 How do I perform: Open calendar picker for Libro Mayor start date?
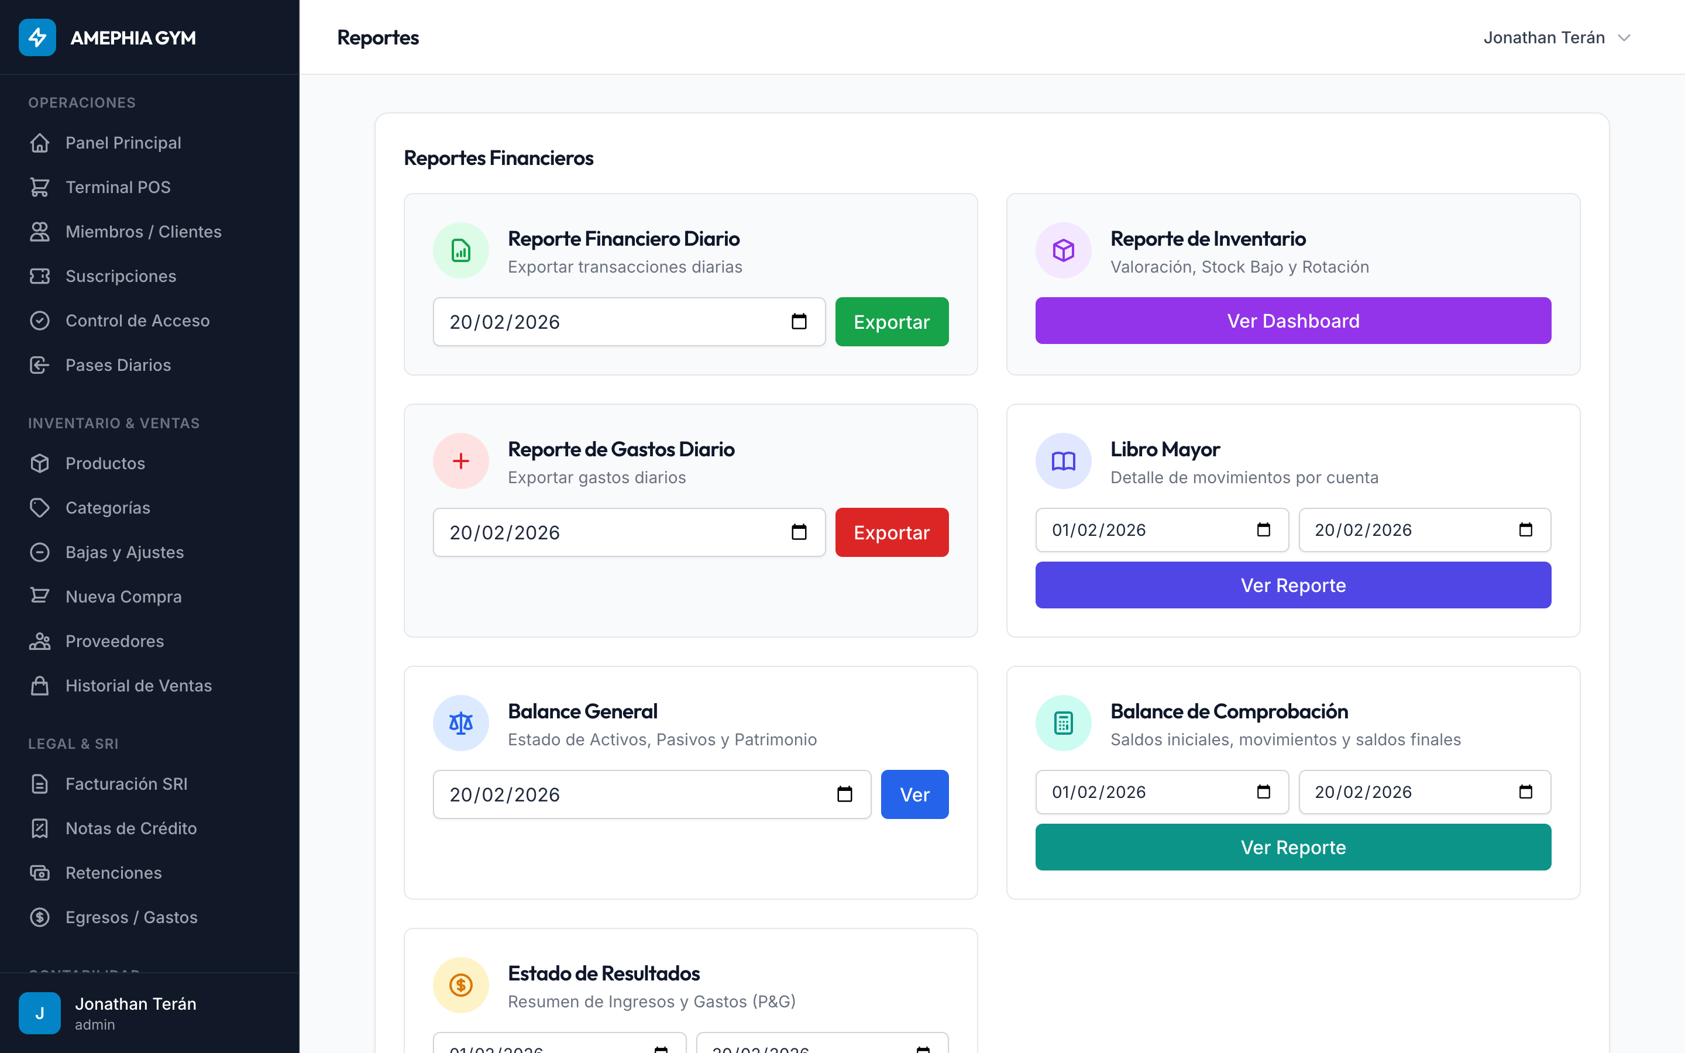(x=1263, y=530)
